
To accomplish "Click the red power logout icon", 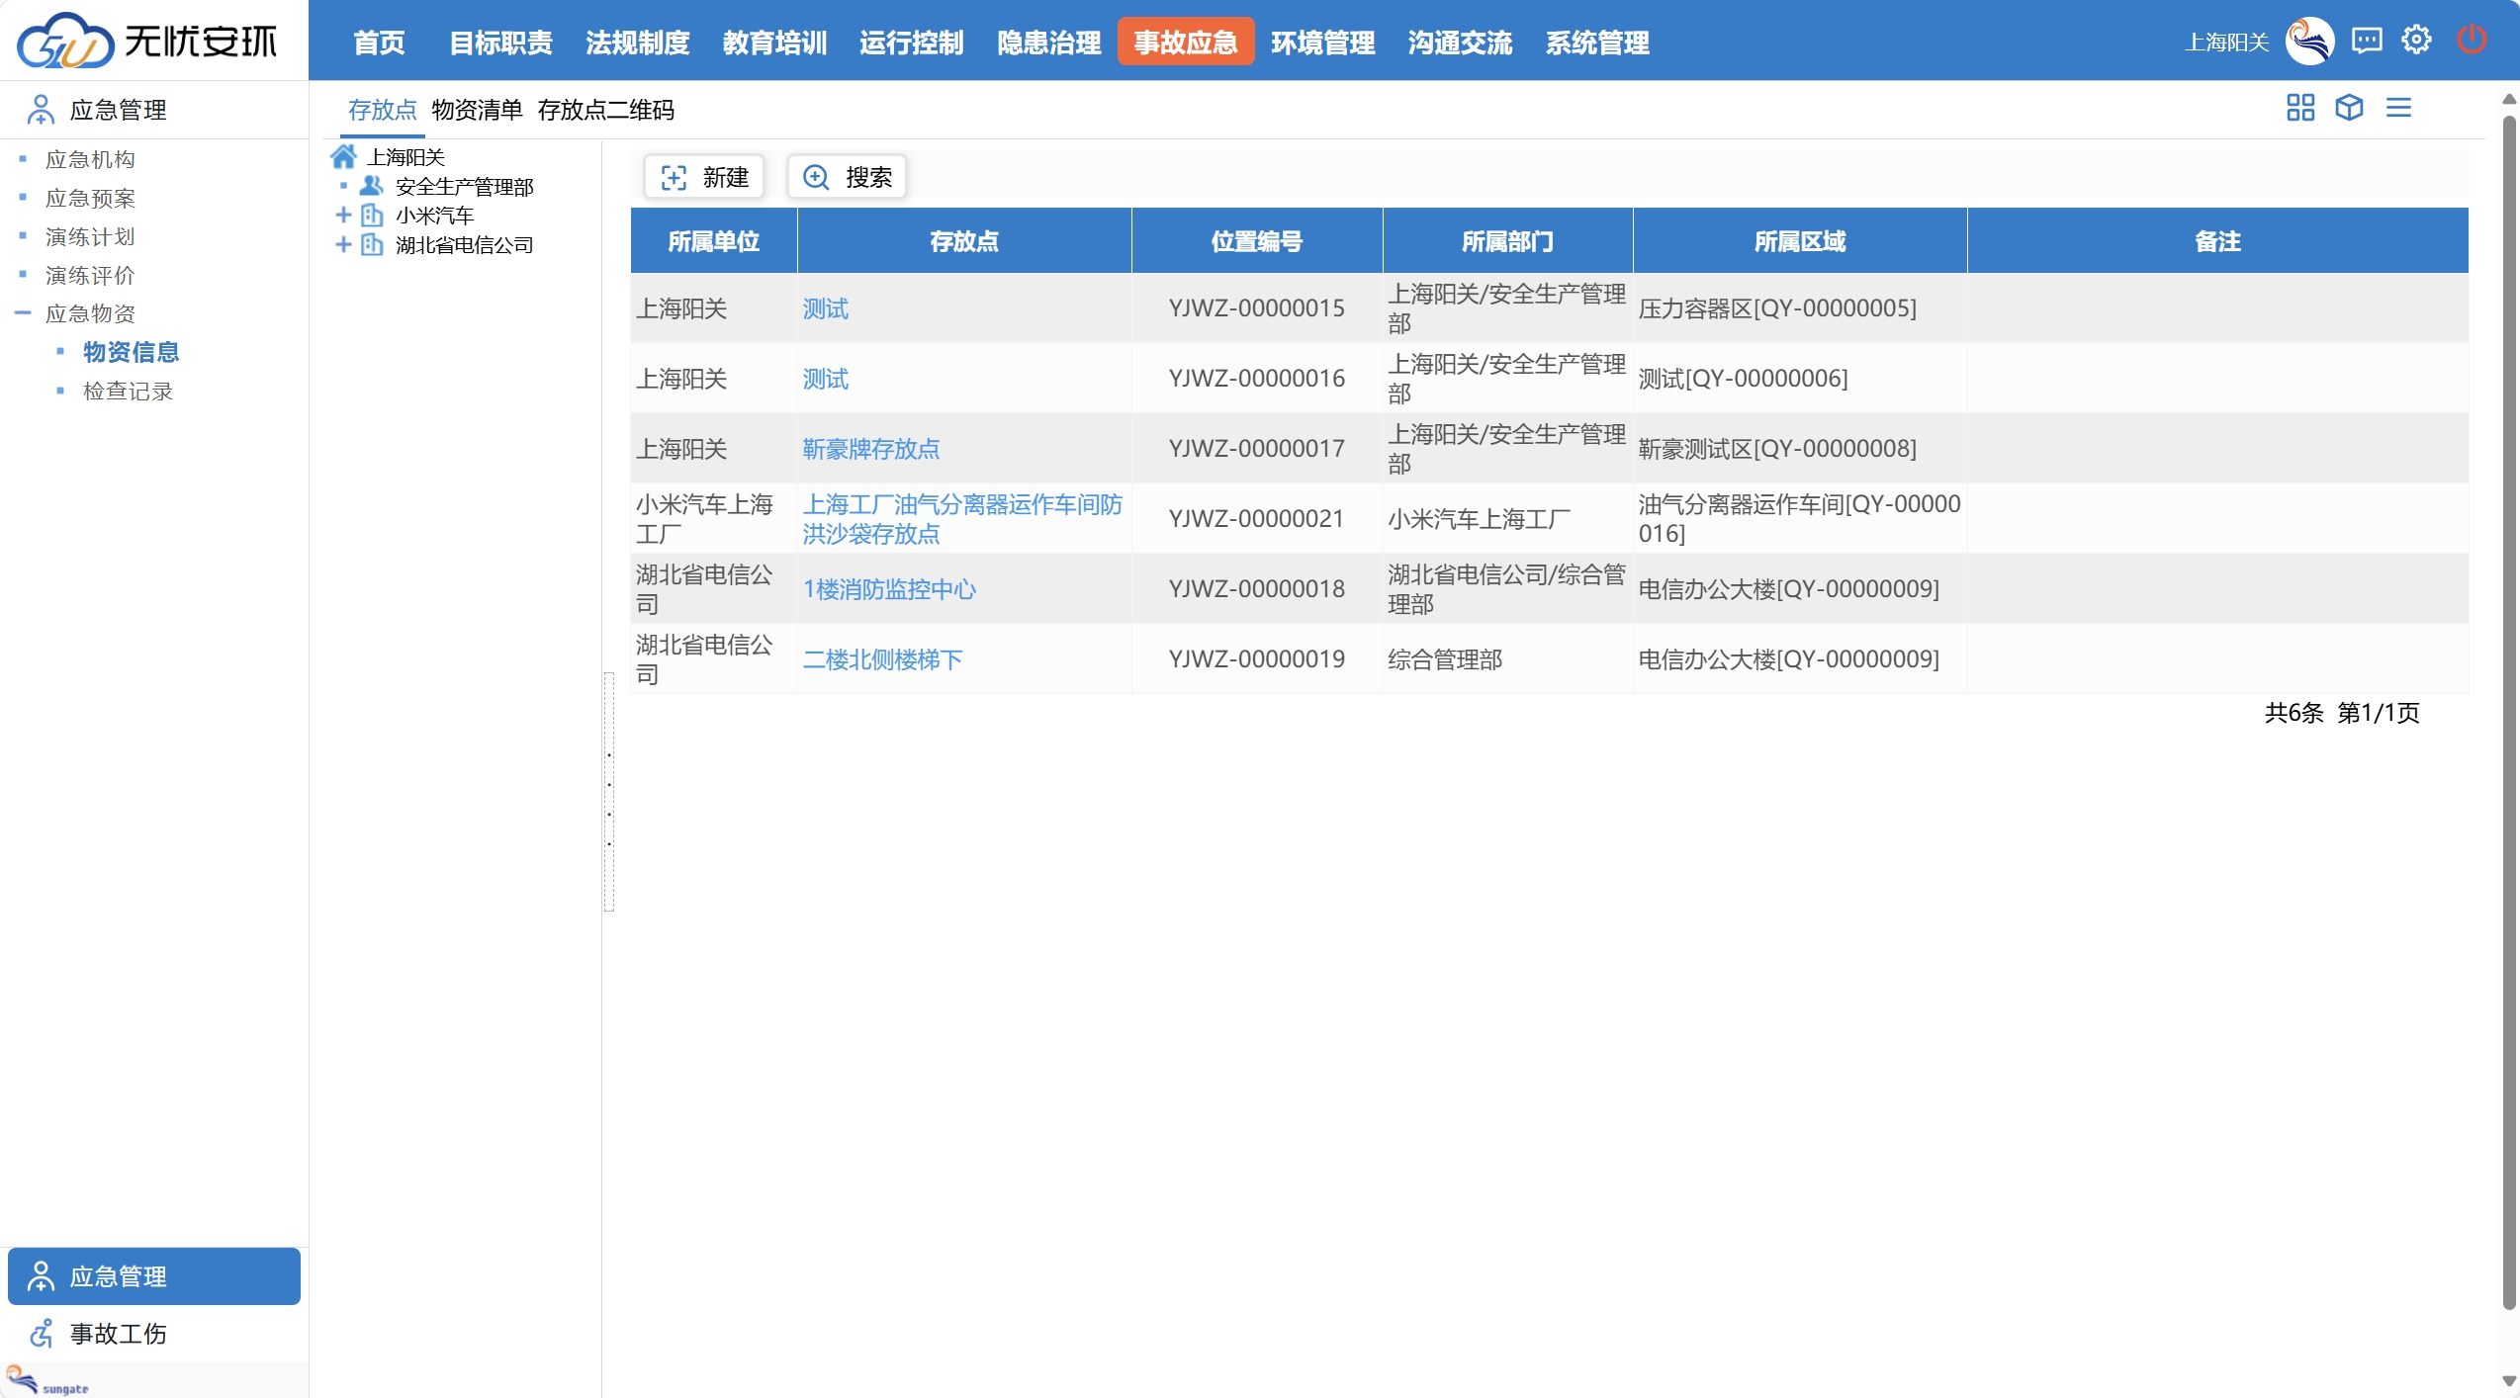I will 2471,41.
